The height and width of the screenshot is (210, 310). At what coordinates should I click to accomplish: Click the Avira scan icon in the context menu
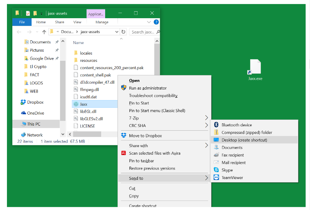124,153
